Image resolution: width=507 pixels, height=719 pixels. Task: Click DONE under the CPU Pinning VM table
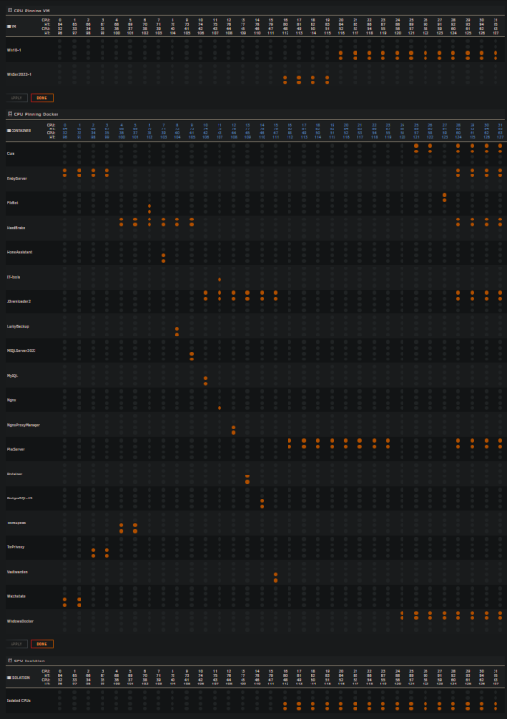pos(42,98)
